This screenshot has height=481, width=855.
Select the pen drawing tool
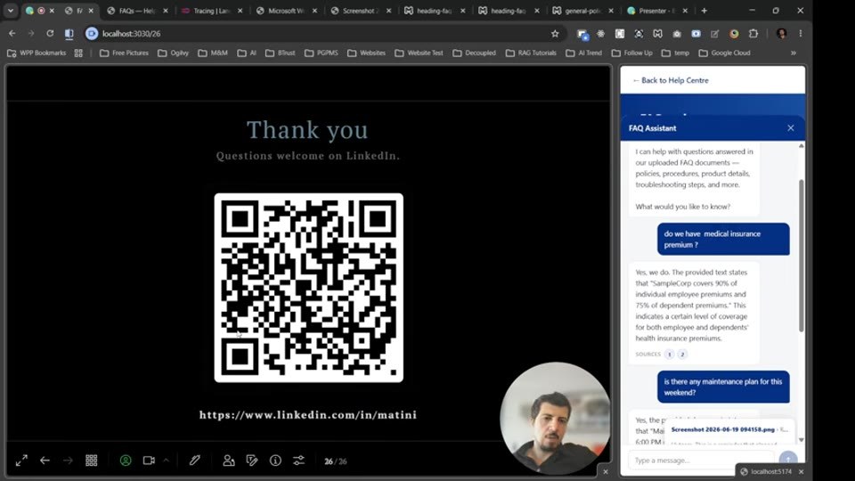[x=195, y=461]
